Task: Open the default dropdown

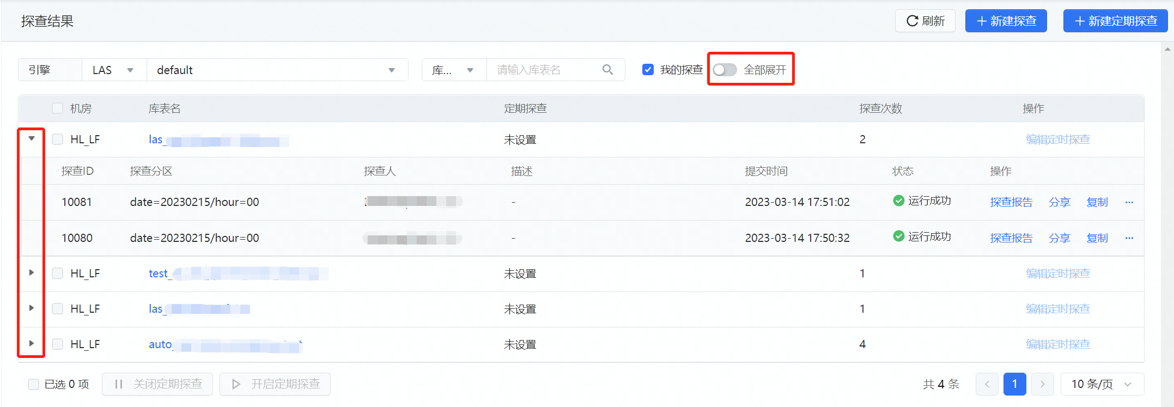Action: click(277, 70)
